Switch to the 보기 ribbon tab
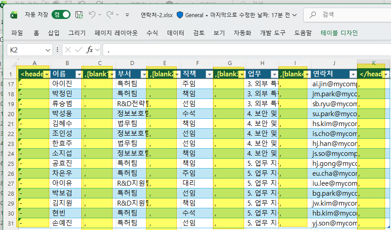Screen dimensions: 391x230 coord(219,33)
